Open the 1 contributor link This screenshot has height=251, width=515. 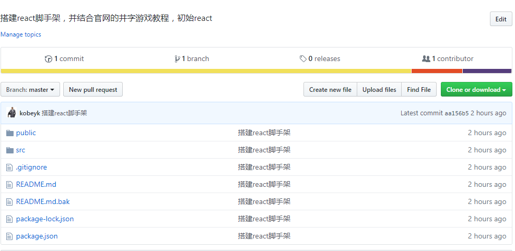tap(448, 59)
